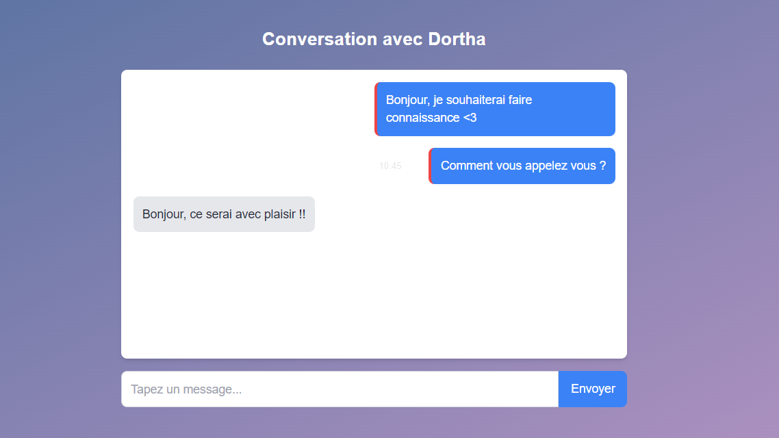
Task: Select the 'Bonjour, je souhaiterai faire connaissance <3' message
Action: pos(495,109)
